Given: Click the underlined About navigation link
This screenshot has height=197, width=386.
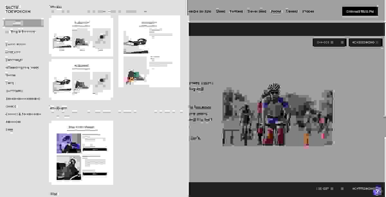Looking at the screenshot, I should click(x=276, y=11).
